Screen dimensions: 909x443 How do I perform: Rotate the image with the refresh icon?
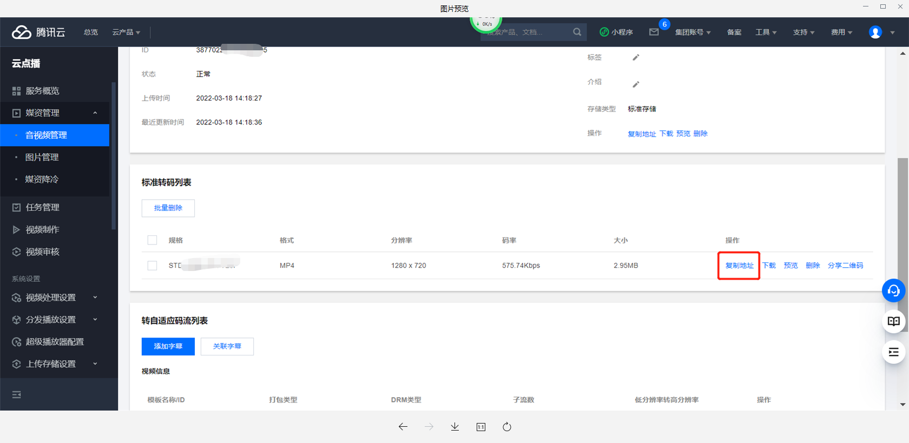coord(506,427)
